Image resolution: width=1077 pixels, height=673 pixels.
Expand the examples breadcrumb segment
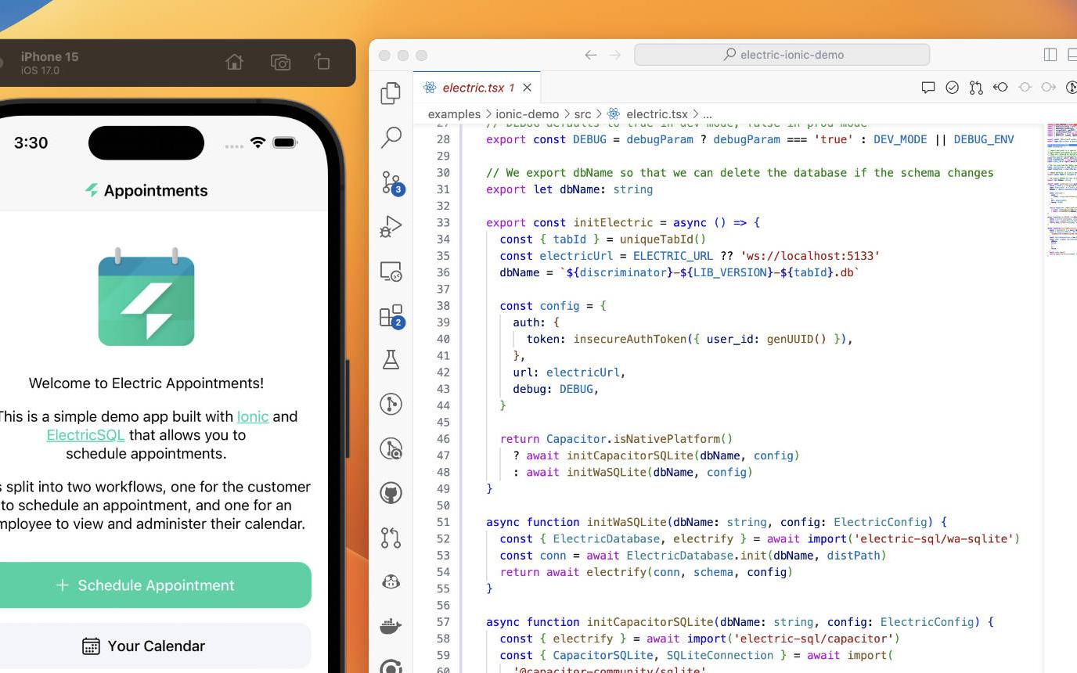tap(454, 114)
